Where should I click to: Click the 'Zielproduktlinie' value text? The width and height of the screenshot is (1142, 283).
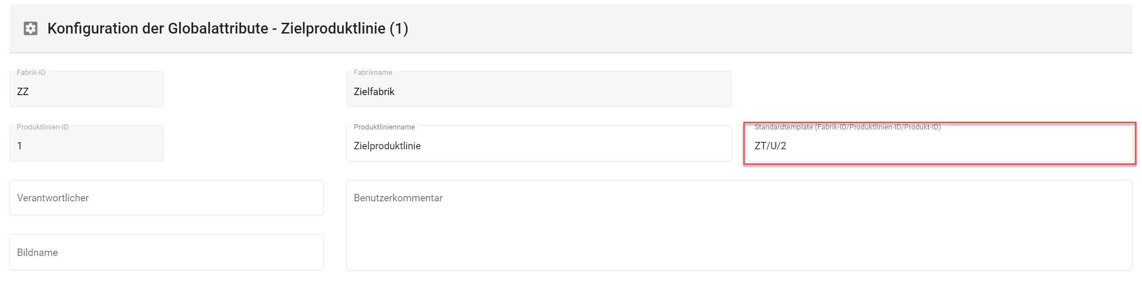[x=387, y=146]
